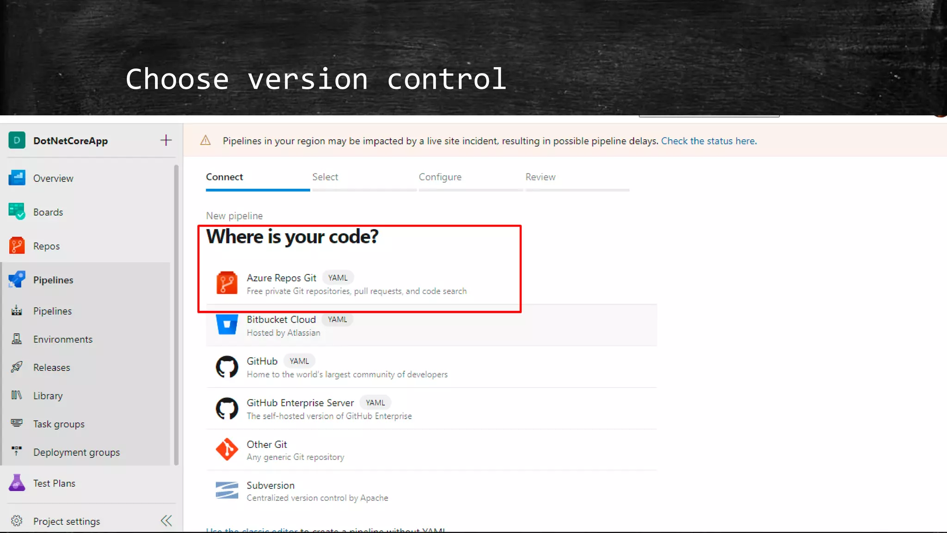The image size is (947, 533).
Task: Click the Test Plans flask icon
Action: point(17,483)
